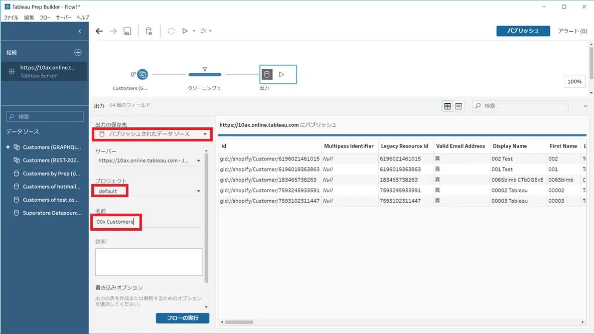Click the フローの実行 button

click(183, 318)
